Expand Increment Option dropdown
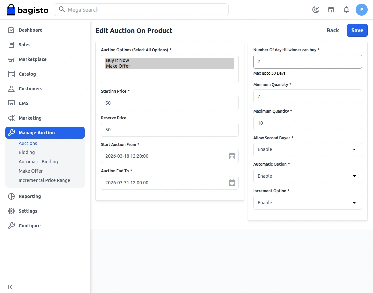The width and height of the screenshot is (373, 293). 307,203
